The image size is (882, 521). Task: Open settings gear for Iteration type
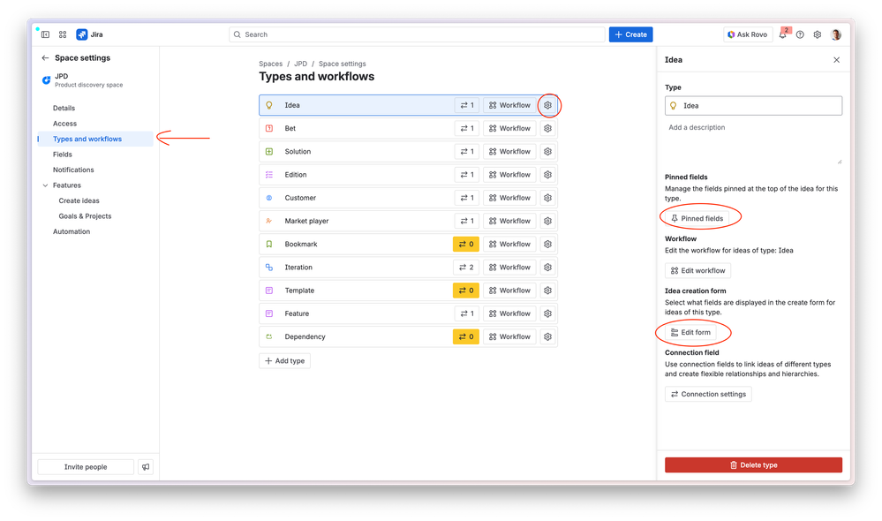pyautogui.click(x=548, y=268)
